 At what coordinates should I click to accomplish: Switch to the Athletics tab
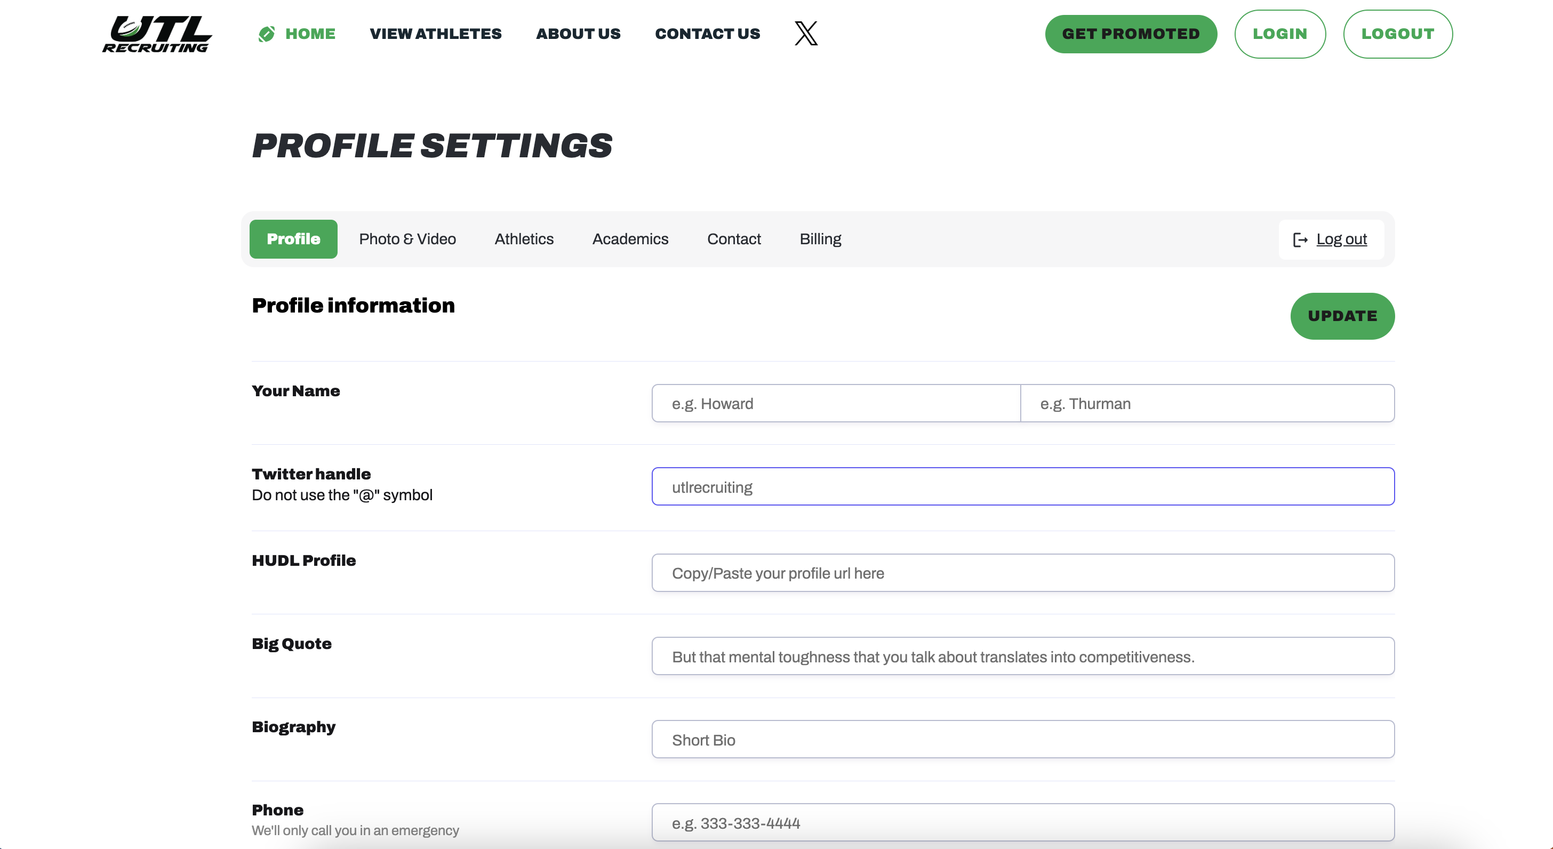coord(524,239)
